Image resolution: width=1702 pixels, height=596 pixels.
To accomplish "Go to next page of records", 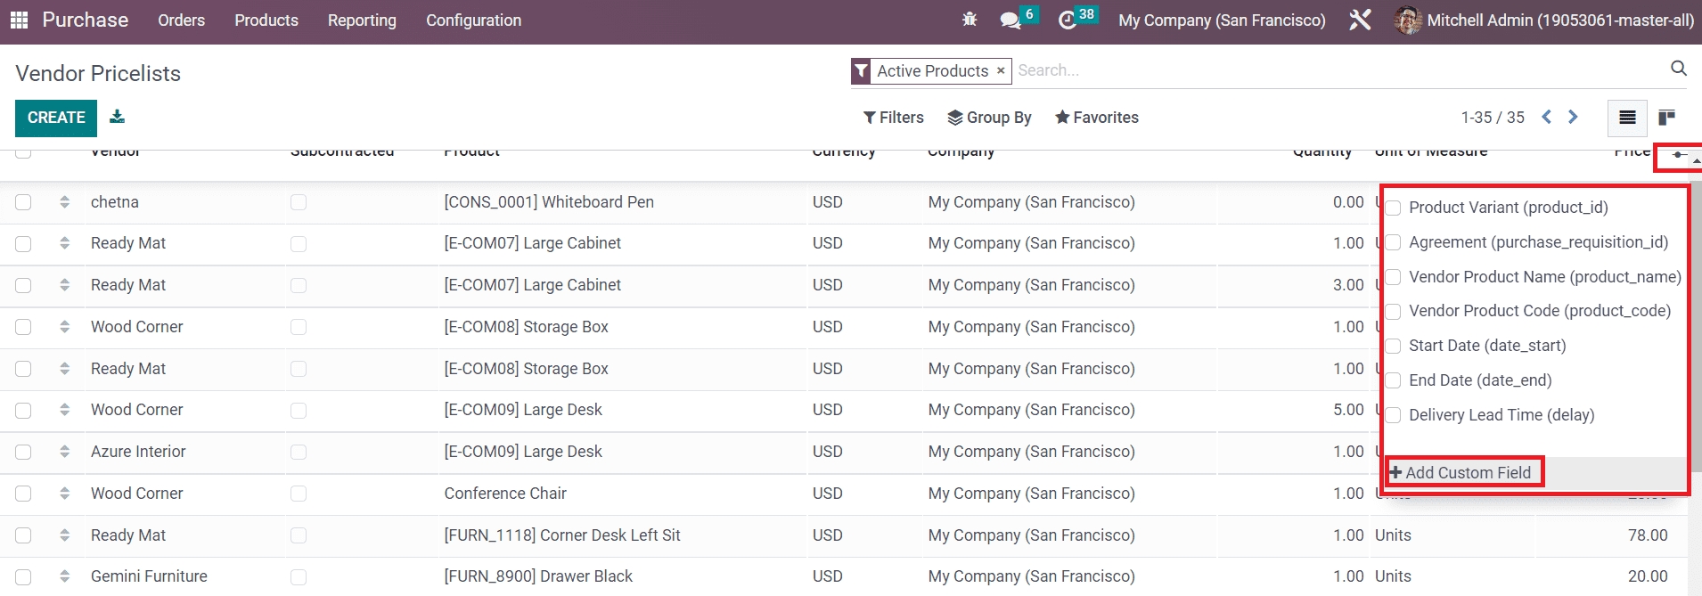I will (x=1573, y=117).
